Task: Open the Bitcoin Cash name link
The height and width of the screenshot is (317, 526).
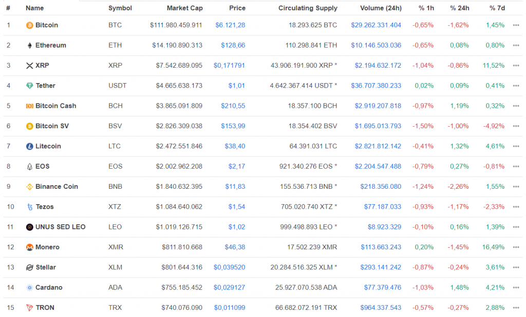Action: pos(55,106)
